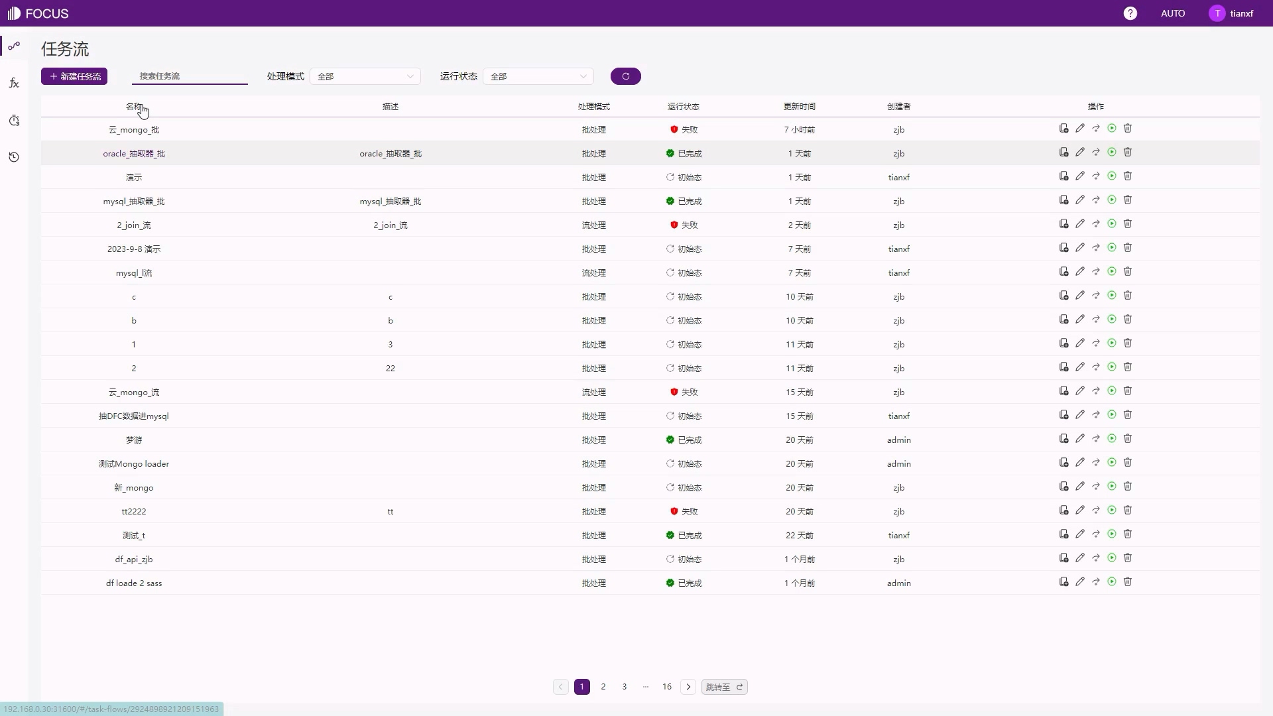Open the help question mark icon

point(1130,13)
